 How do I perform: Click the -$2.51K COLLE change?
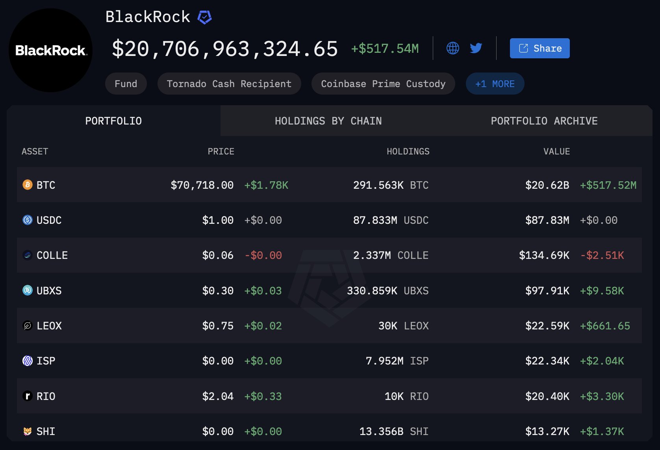tap(602, 255)
